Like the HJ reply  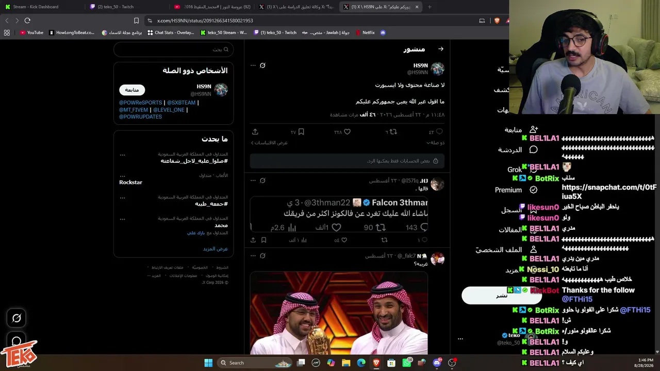pos(344,240)
